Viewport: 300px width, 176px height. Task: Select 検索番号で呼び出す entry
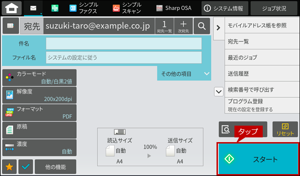(x=262, y=89)
